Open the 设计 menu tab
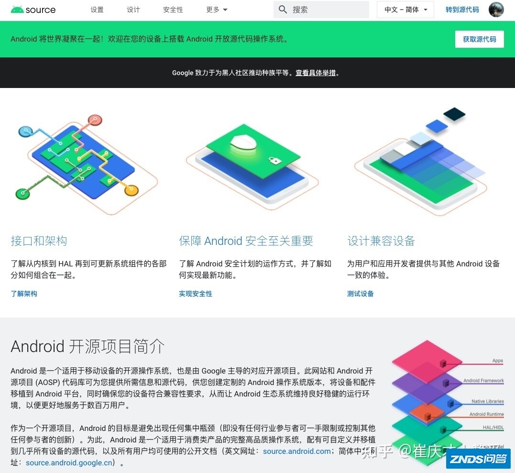This screenshot has height=473, width=515. click(x=133, y=10)
